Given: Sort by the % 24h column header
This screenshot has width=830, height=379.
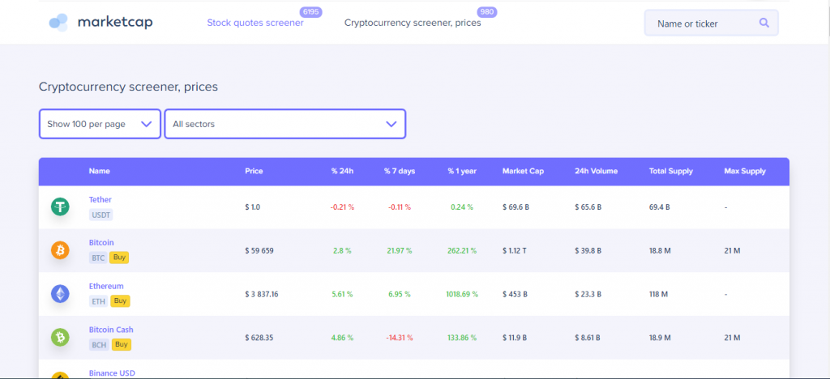Looking at the screenshot, I should pyautogui.click(x=343, y=171).
